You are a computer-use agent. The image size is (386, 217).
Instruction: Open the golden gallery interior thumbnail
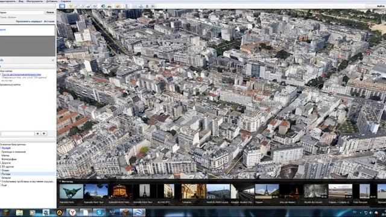[194, 191]
